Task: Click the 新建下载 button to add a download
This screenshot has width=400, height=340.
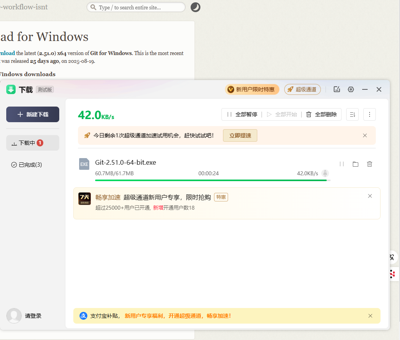Action: (32, 114)
